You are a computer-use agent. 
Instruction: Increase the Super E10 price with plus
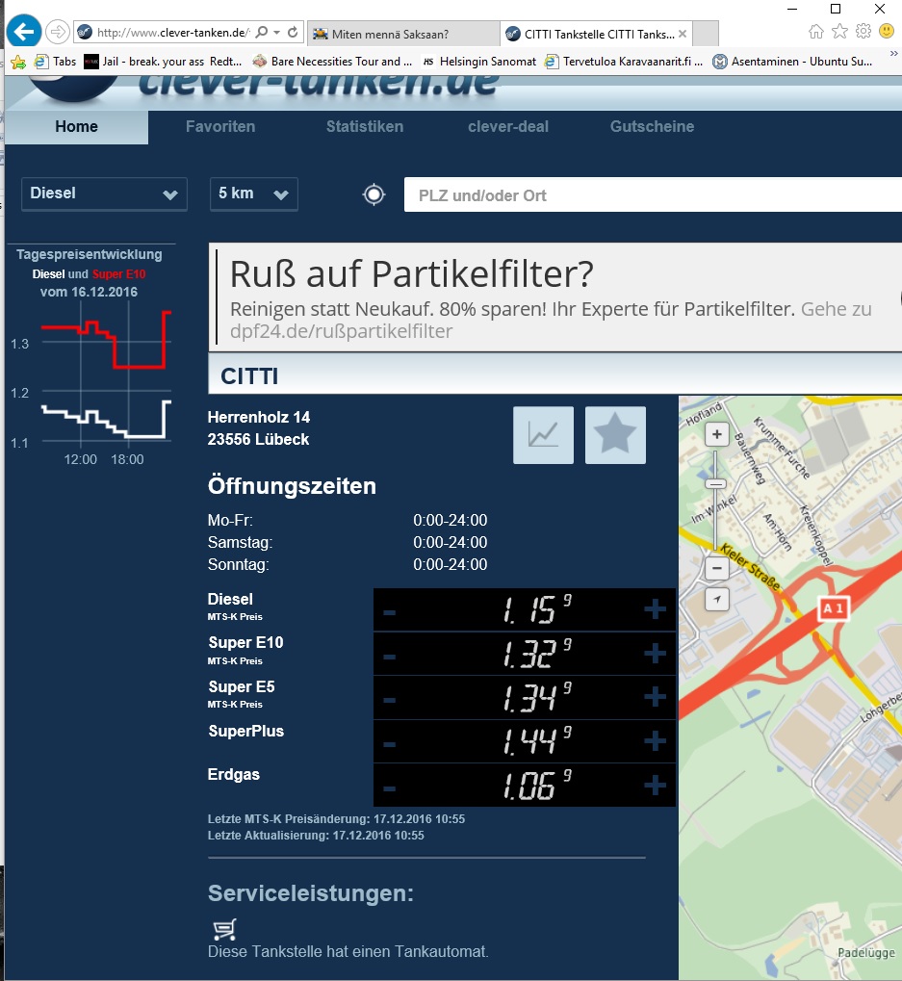point(655,653)
